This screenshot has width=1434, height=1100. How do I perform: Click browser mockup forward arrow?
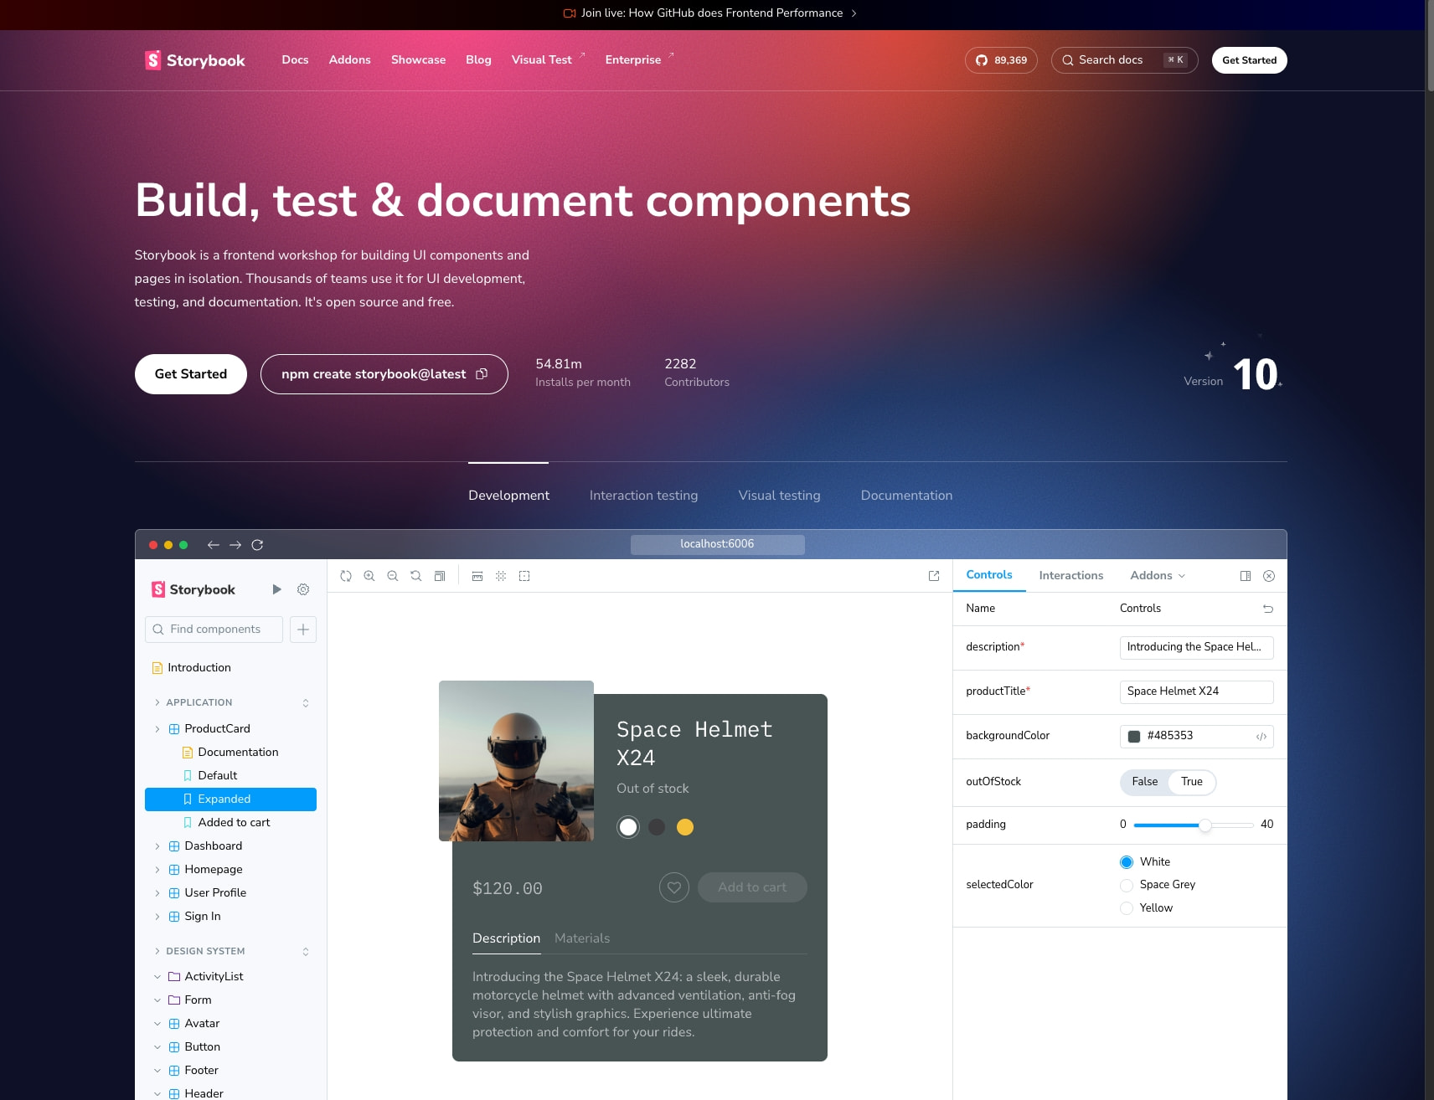[235, 545]
